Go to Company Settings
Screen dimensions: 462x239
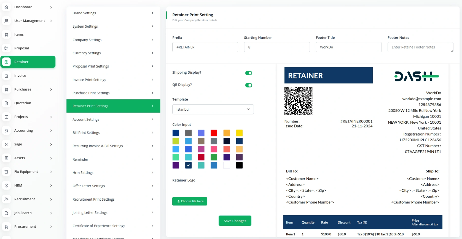(113, 40)
